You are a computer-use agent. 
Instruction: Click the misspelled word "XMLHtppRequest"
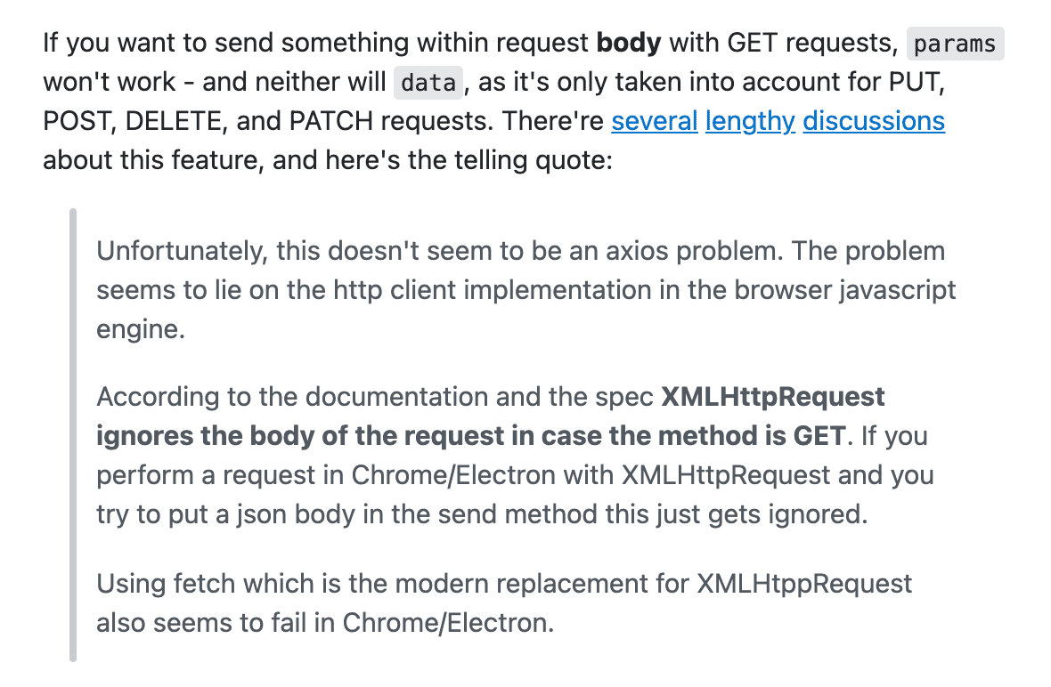pos(805,584)
